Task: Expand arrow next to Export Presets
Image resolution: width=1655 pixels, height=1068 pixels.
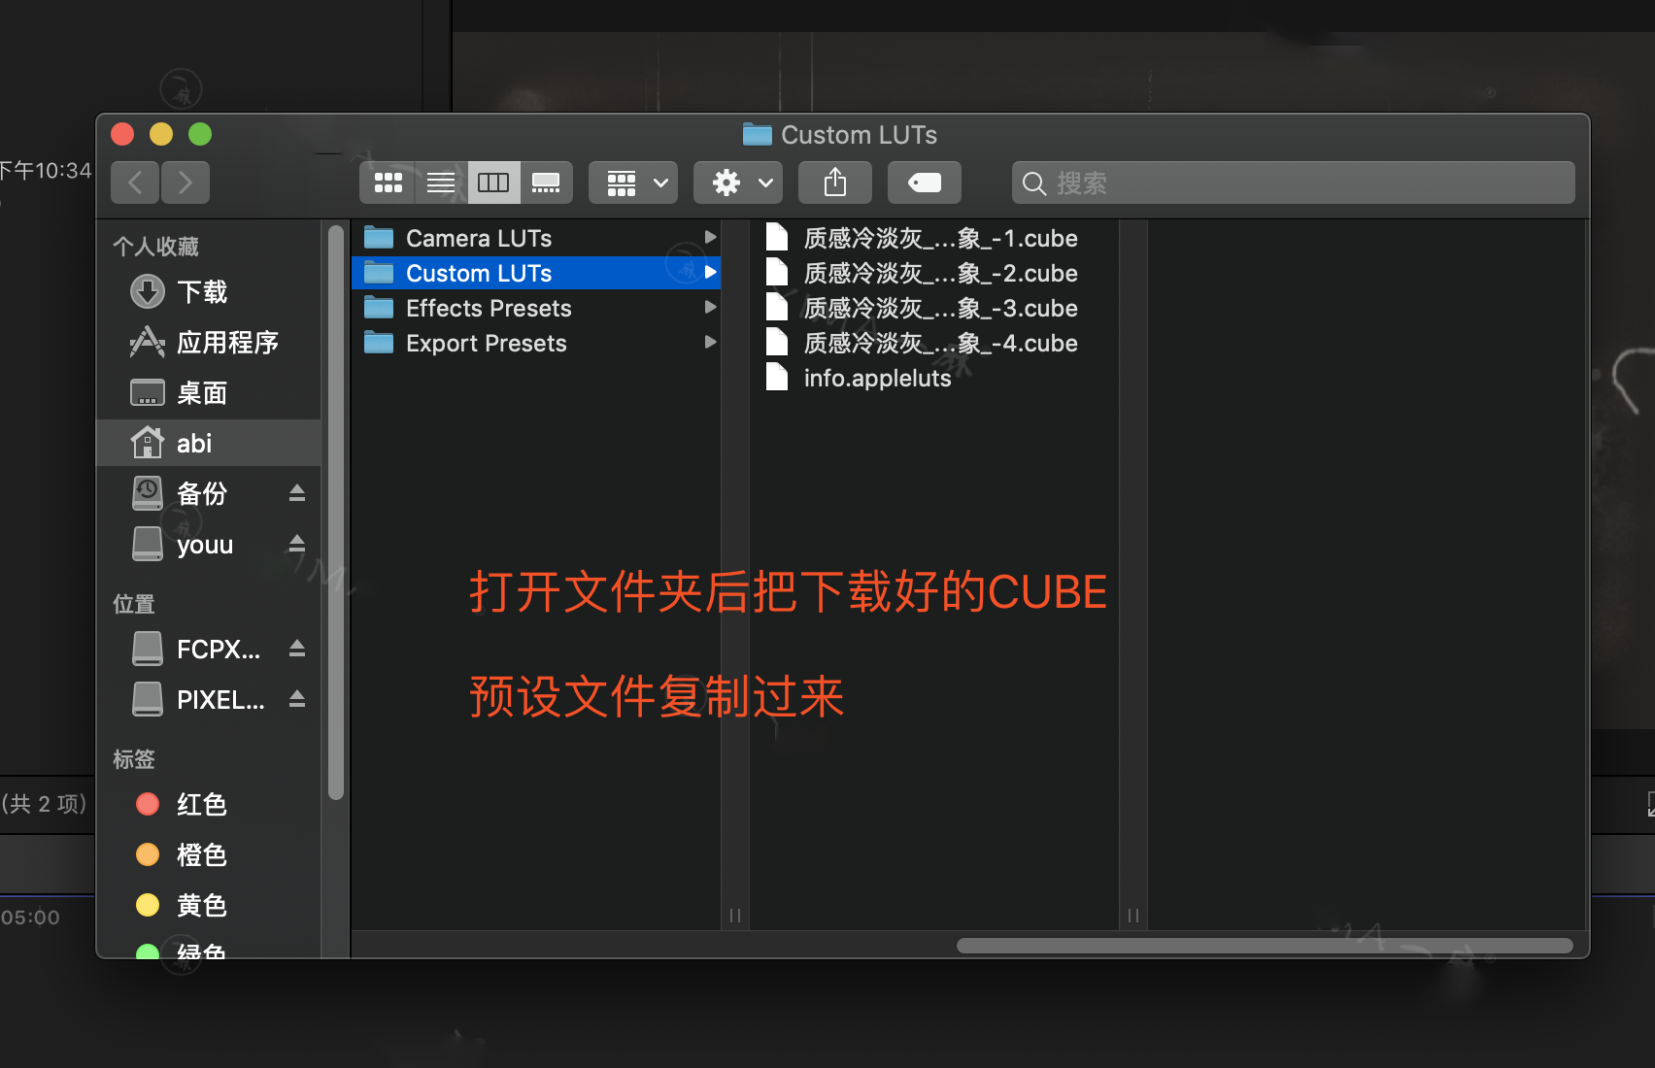Action: click(710, 343)
